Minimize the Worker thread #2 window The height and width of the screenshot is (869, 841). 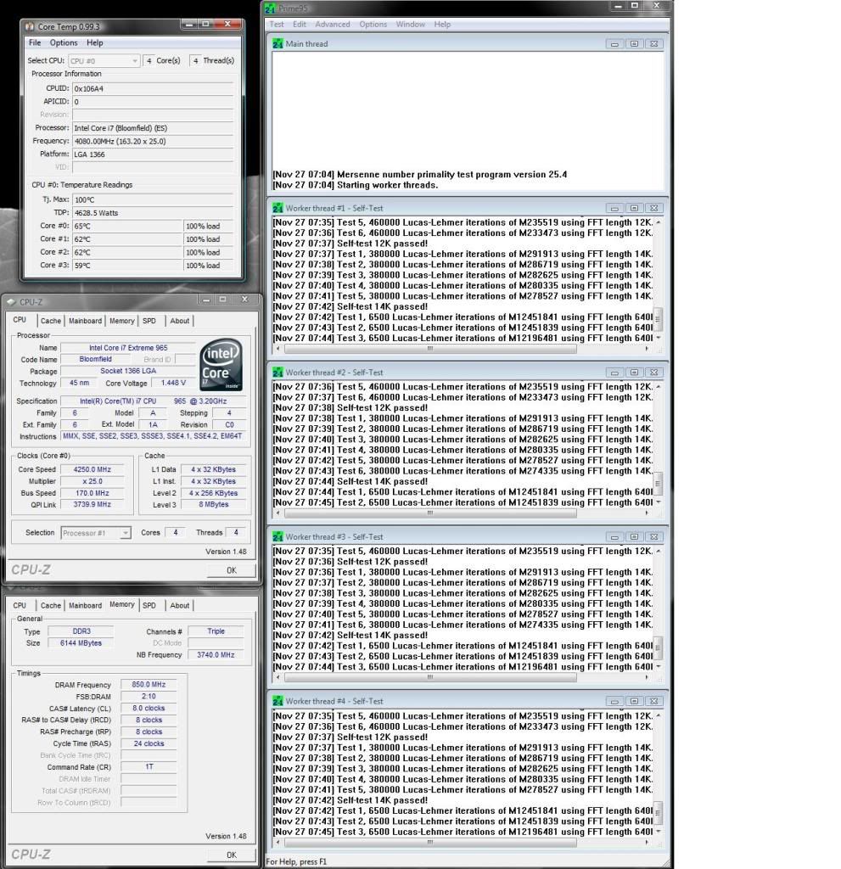(x=614, y=373)
